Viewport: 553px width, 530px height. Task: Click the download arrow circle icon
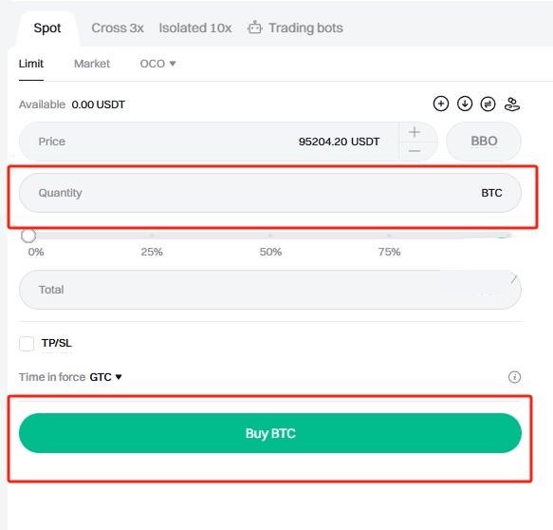(465, 104)
